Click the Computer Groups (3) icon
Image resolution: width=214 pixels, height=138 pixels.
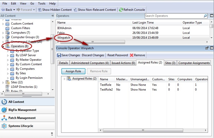[7, 37]
